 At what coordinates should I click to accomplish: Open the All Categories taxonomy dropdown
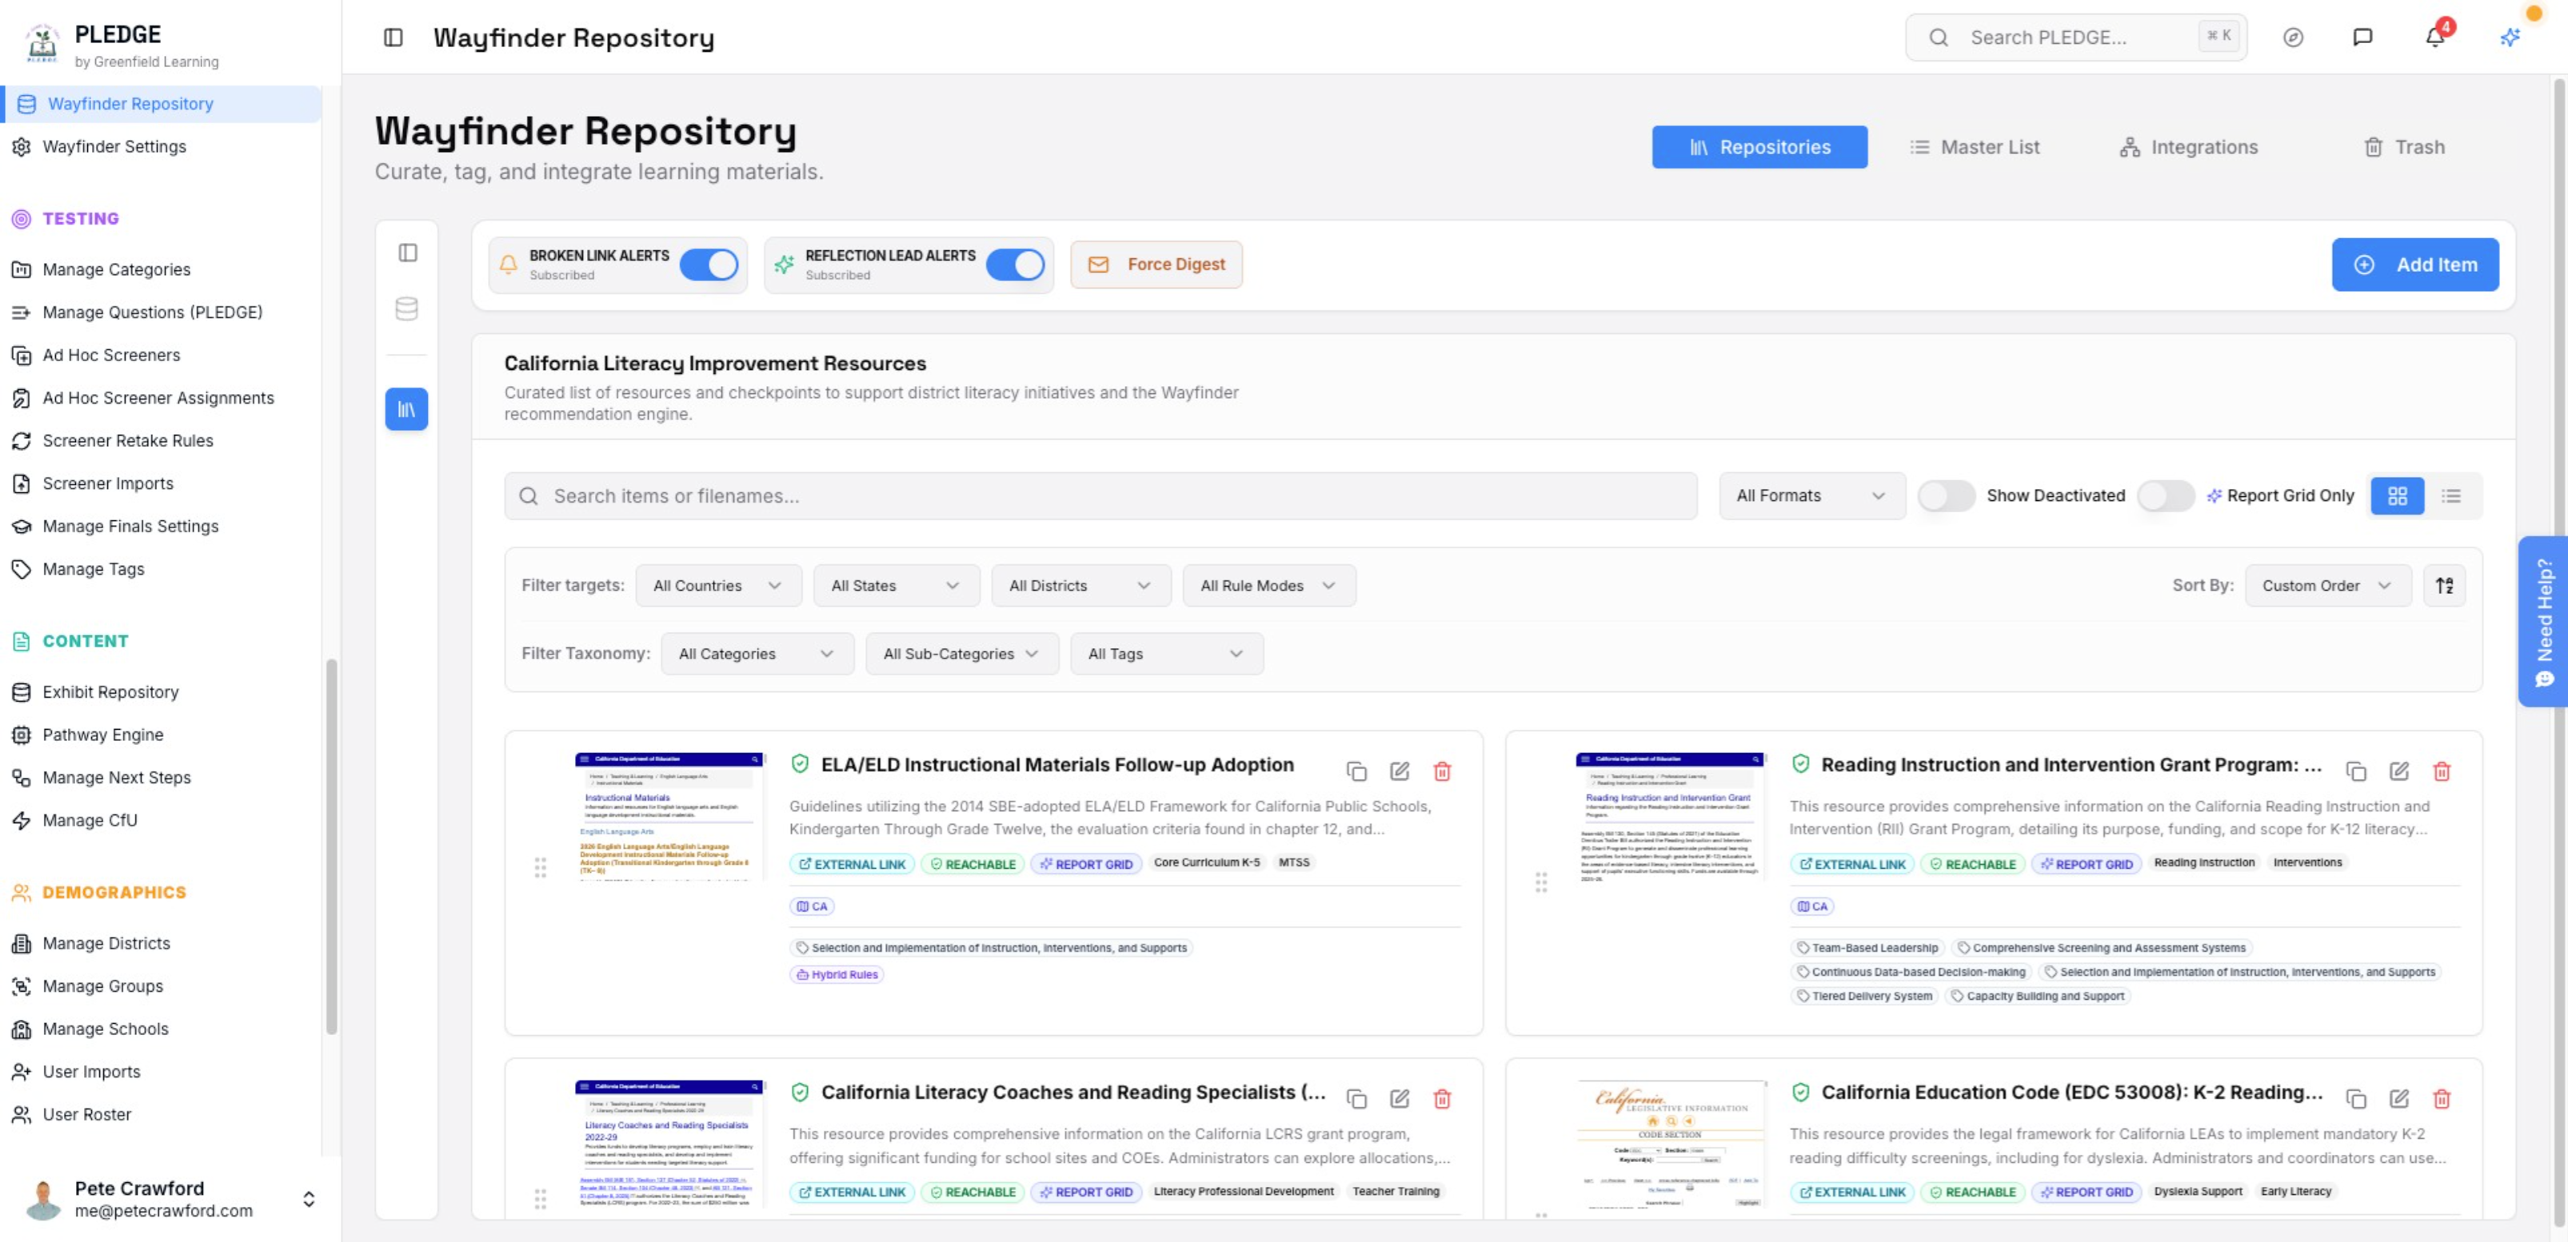click(x=757, y=654)
